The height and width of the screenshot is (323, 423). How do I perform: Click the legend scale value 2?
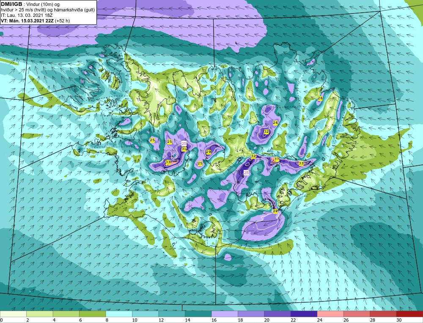[x=28, y=320]
